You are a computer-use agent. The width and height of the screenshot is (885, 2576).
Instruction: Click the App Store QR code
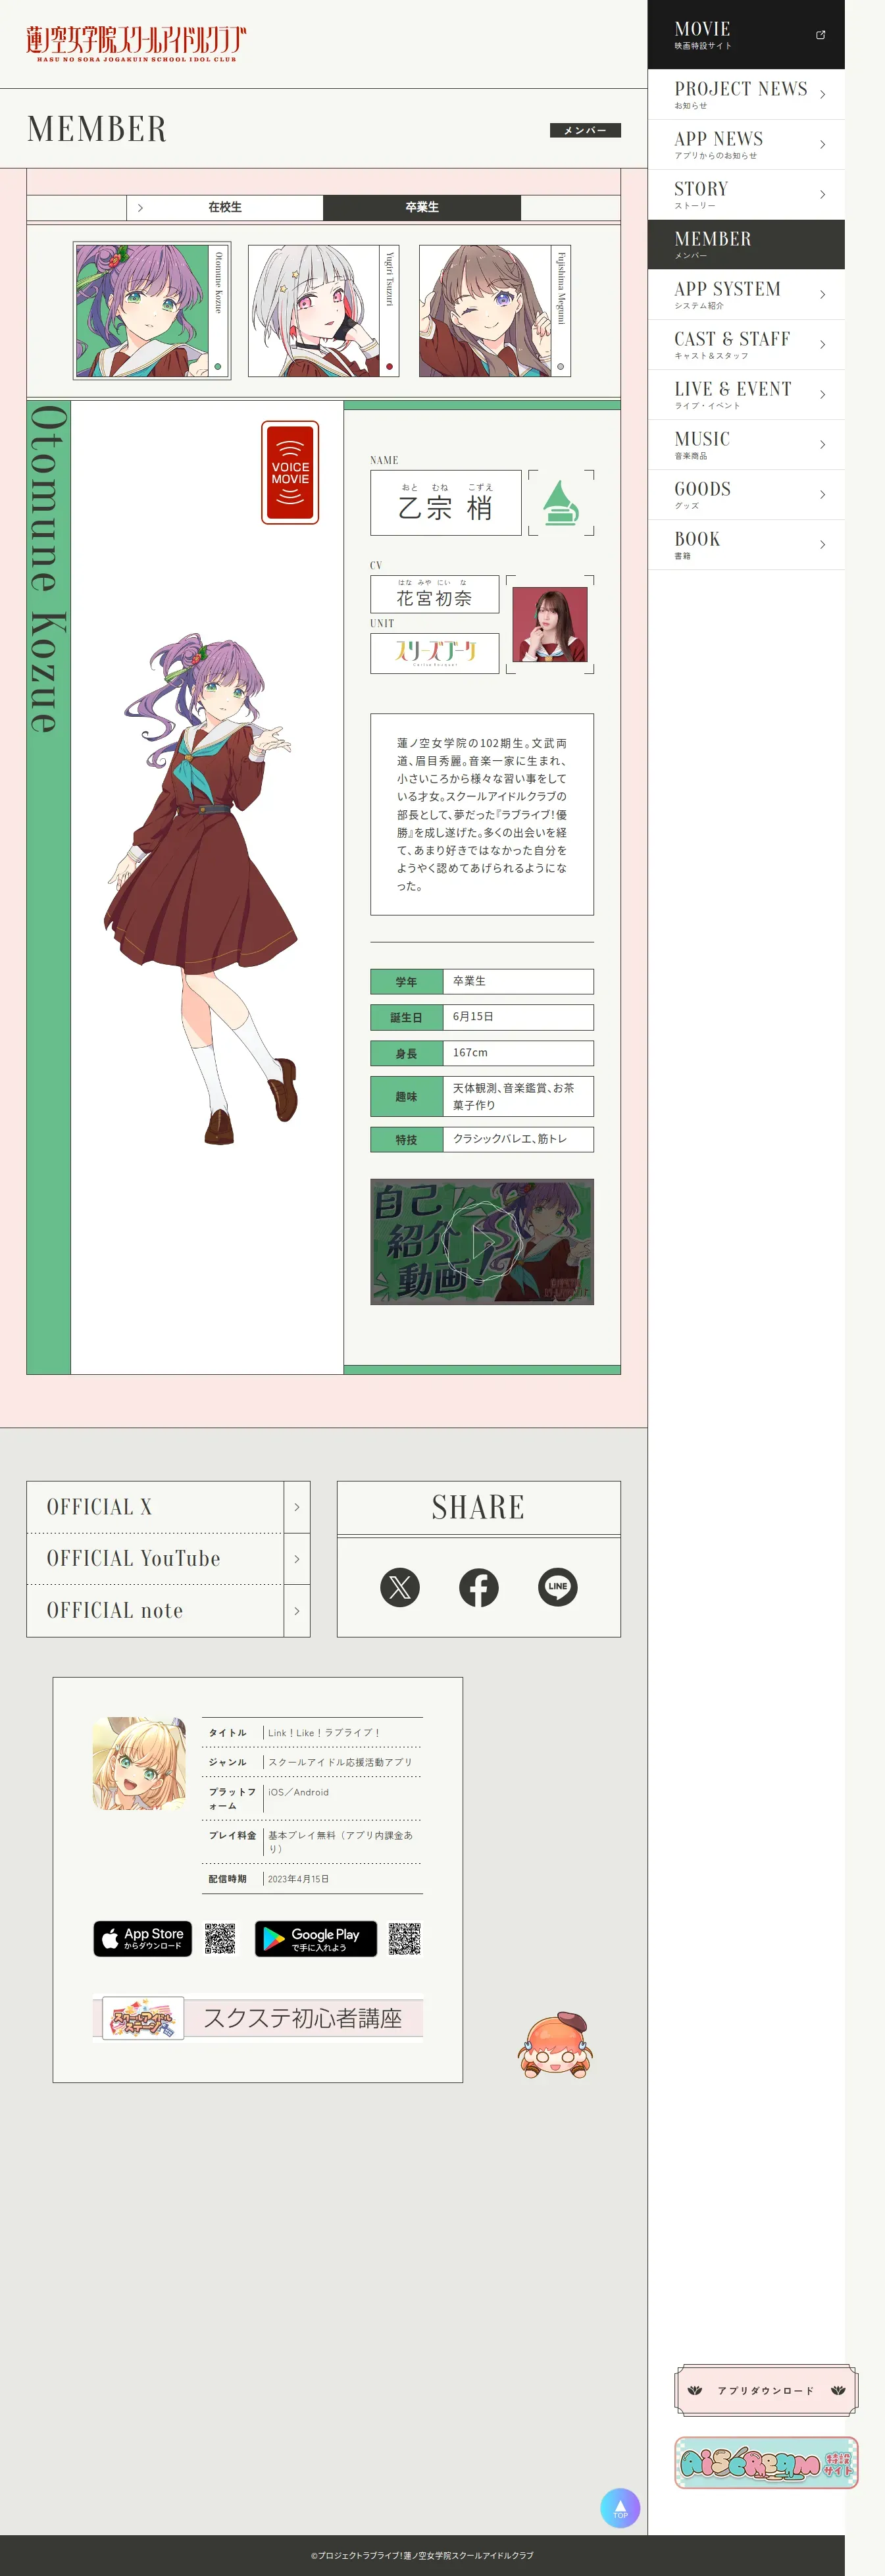tap(220, 1938)
